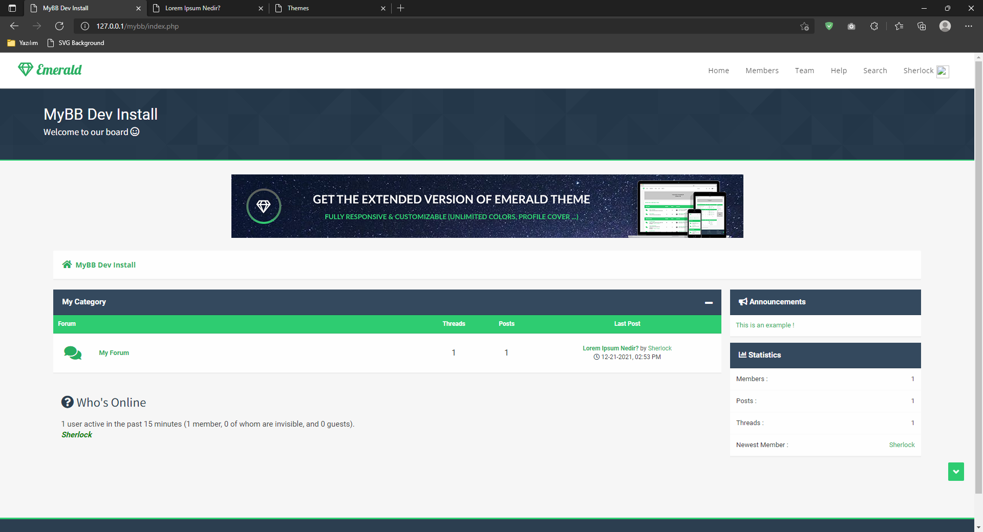Go to the Team page

804,71
